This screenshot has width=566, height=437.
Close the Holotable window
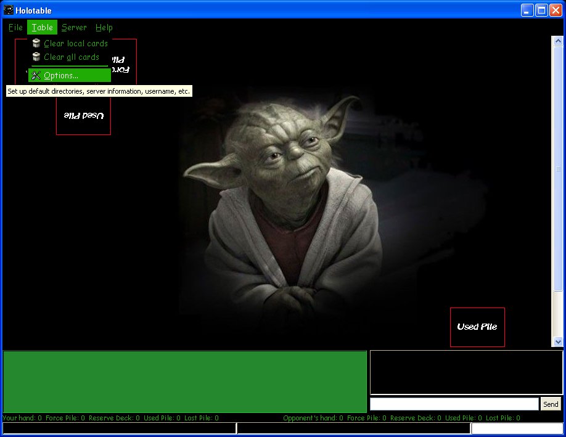(x=556, y=10)
